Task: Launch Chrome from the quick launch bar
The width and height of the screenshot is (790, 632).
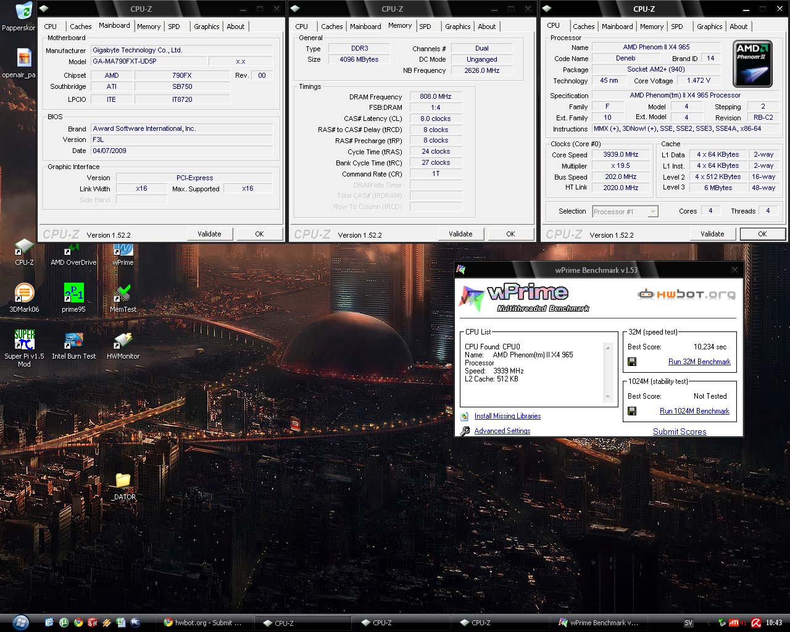Action: pos(78,623)
